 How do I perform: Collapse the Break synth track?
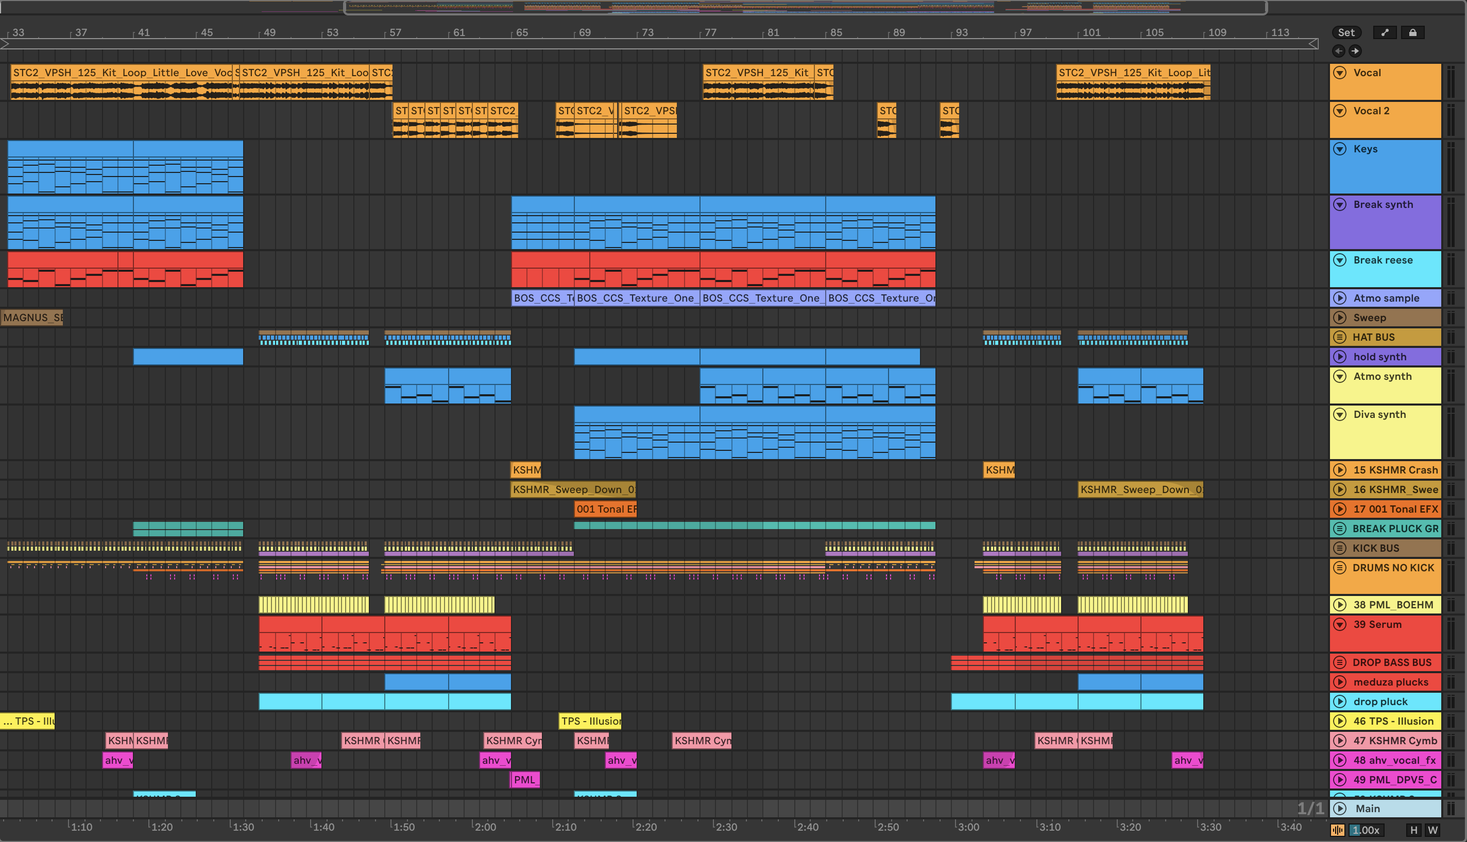pos(1340,204)
